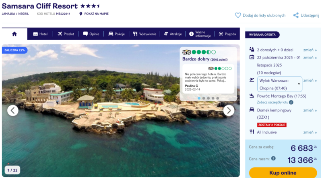Open the home tab icon
Viewport: 322px width, 178px height.
(14, 34)
